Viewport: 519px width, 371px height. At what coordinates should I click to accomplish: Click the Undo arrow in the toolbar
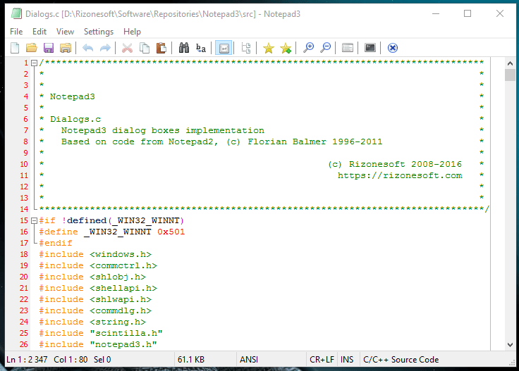88,48
